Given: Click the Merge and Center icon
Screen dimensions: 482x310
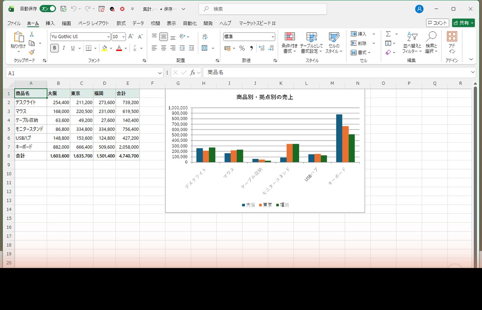Looking at the screenshot, I should tap(205, 48).
